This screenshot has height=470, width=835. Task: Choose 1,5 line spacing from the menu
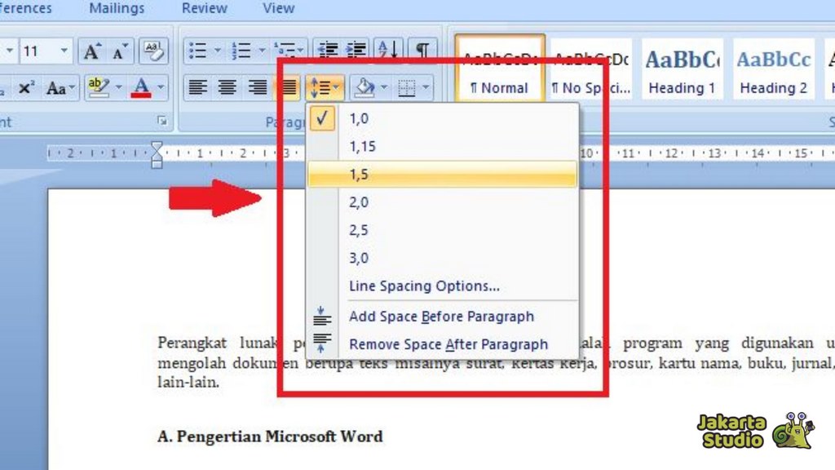point(359,174)
